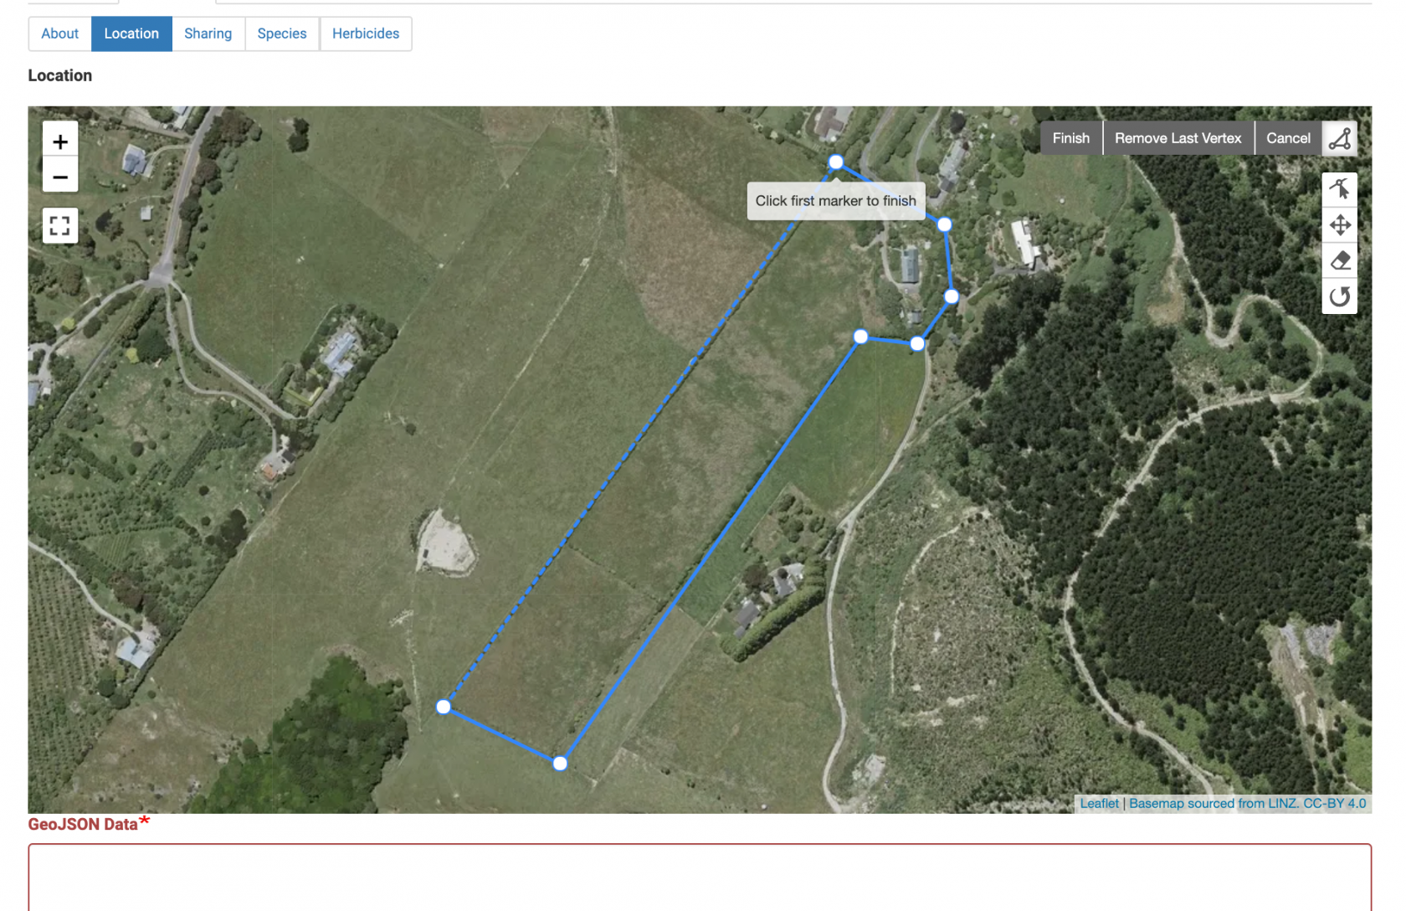
Task: Open the LINZ basemap source link
Action: (x=1247, y=803)
